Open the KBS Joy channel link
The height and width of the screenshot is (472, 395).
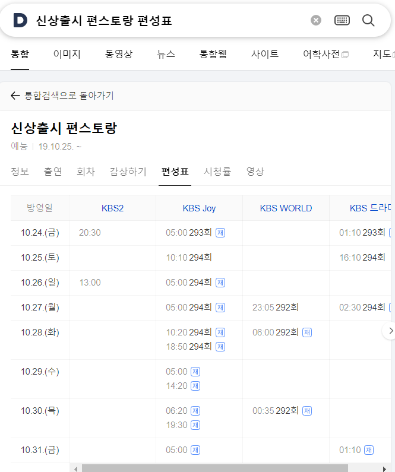click(200, 208)
